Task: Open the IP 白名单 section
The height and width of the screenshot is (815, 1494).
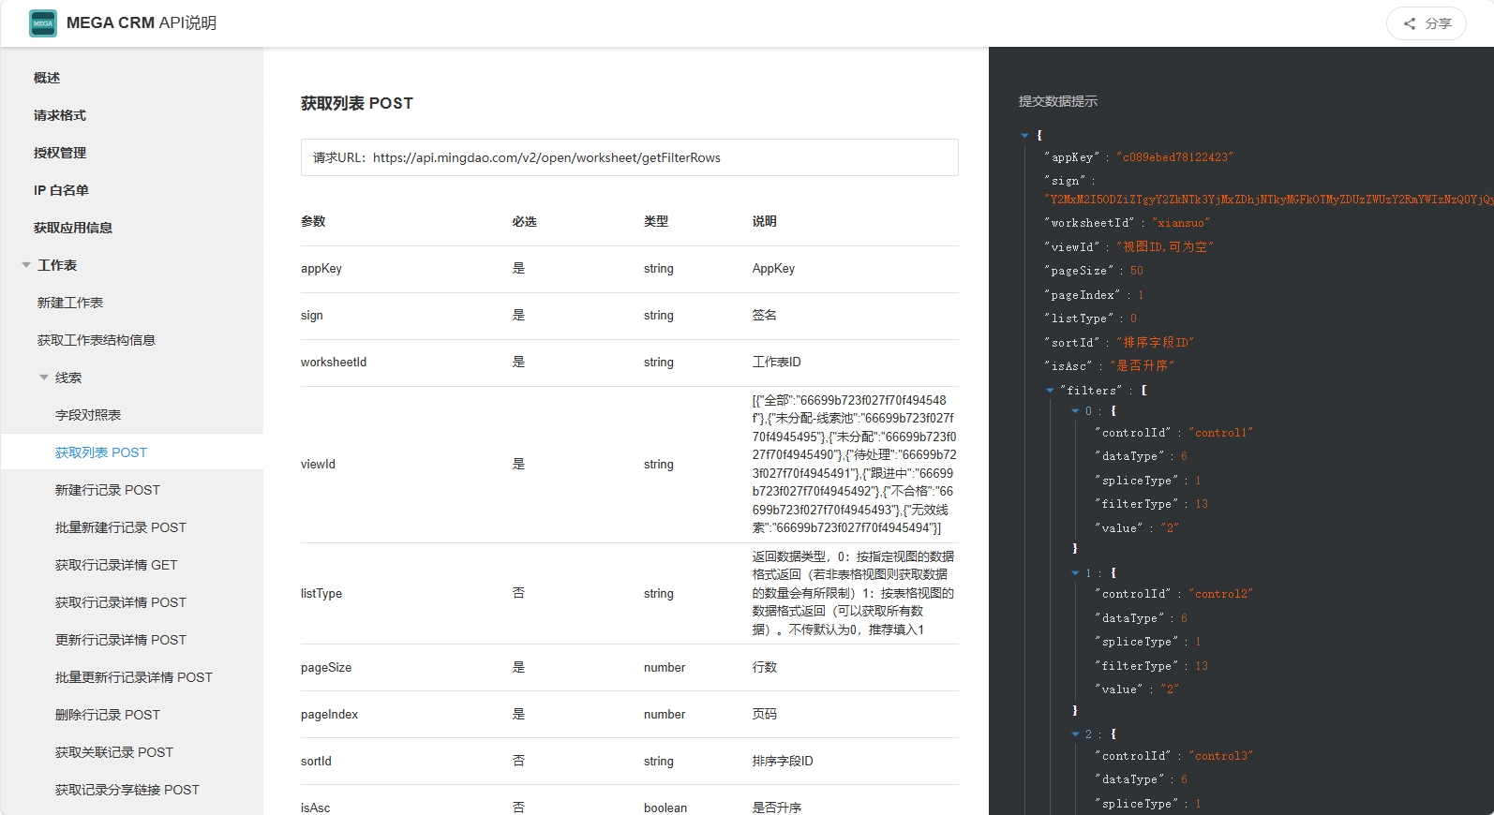Action: click(61, 190)
